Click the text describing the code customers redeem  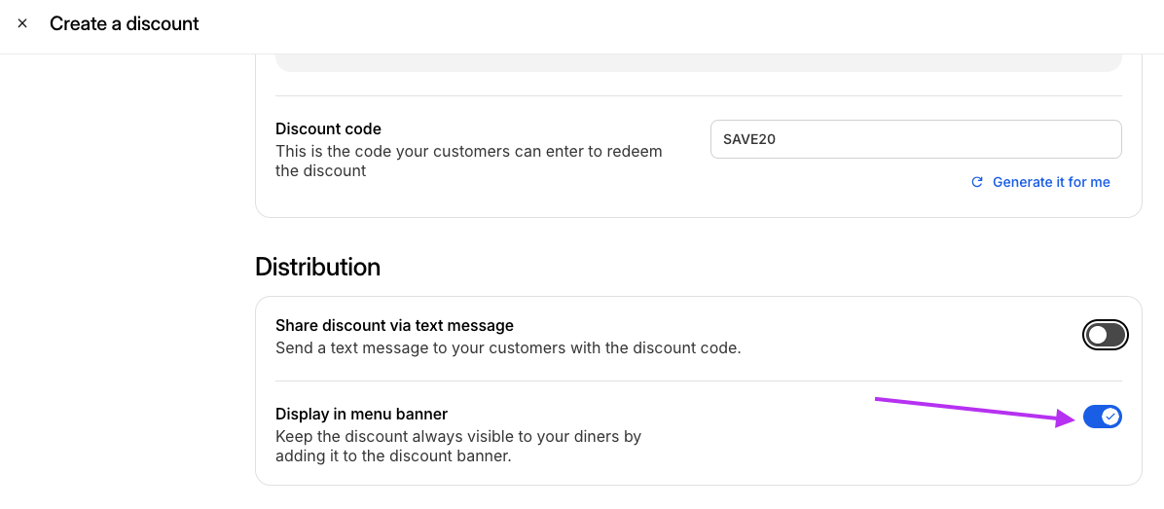click(x=468, y=161)
